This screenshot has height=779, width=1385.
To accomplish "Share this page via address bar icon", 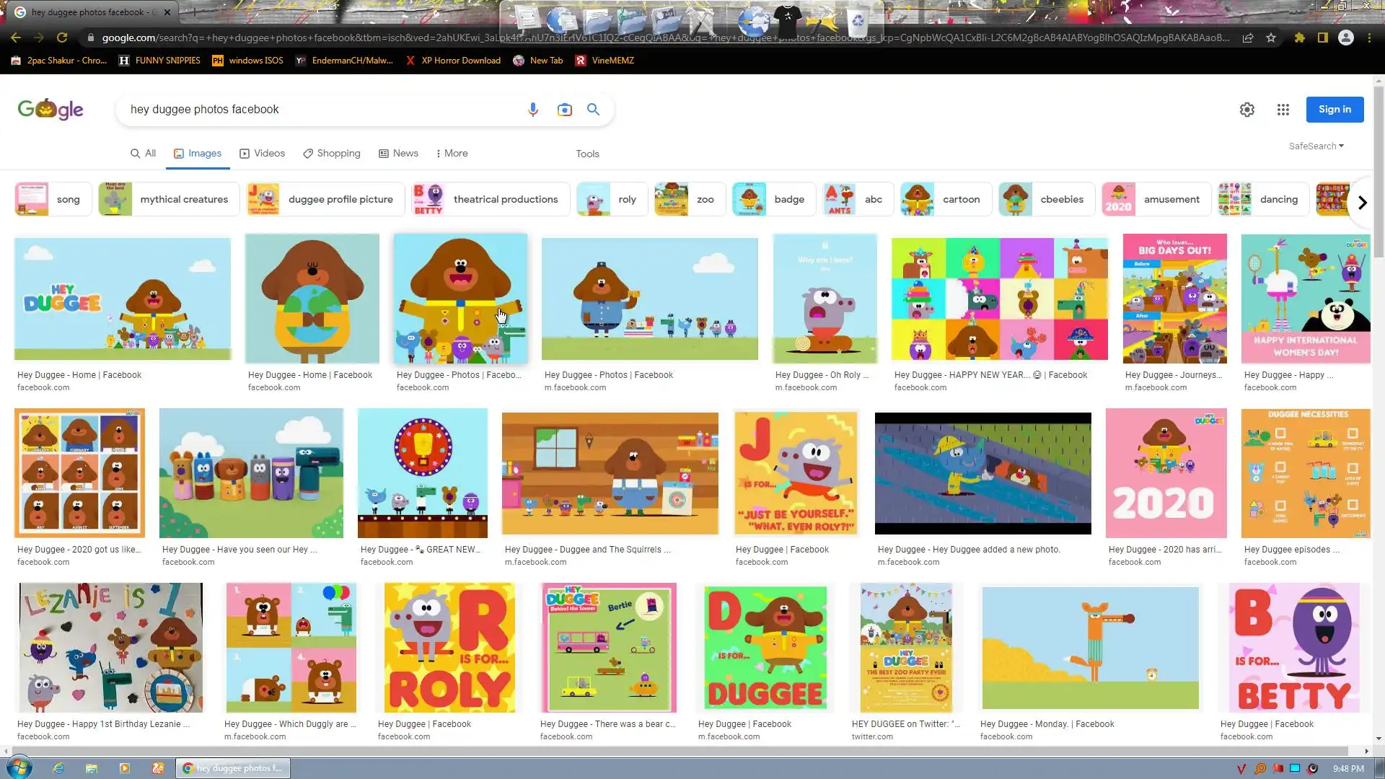I will (x=1247, y=38).
